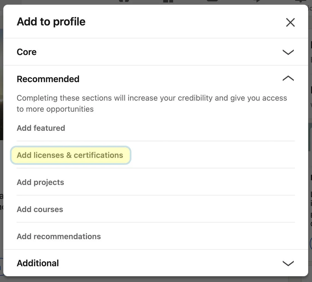Image resolution: width=312 pixels, height=282 pixels.
Task: Click the dimmed backdrop below the dialog
Action: click(156, 279)
